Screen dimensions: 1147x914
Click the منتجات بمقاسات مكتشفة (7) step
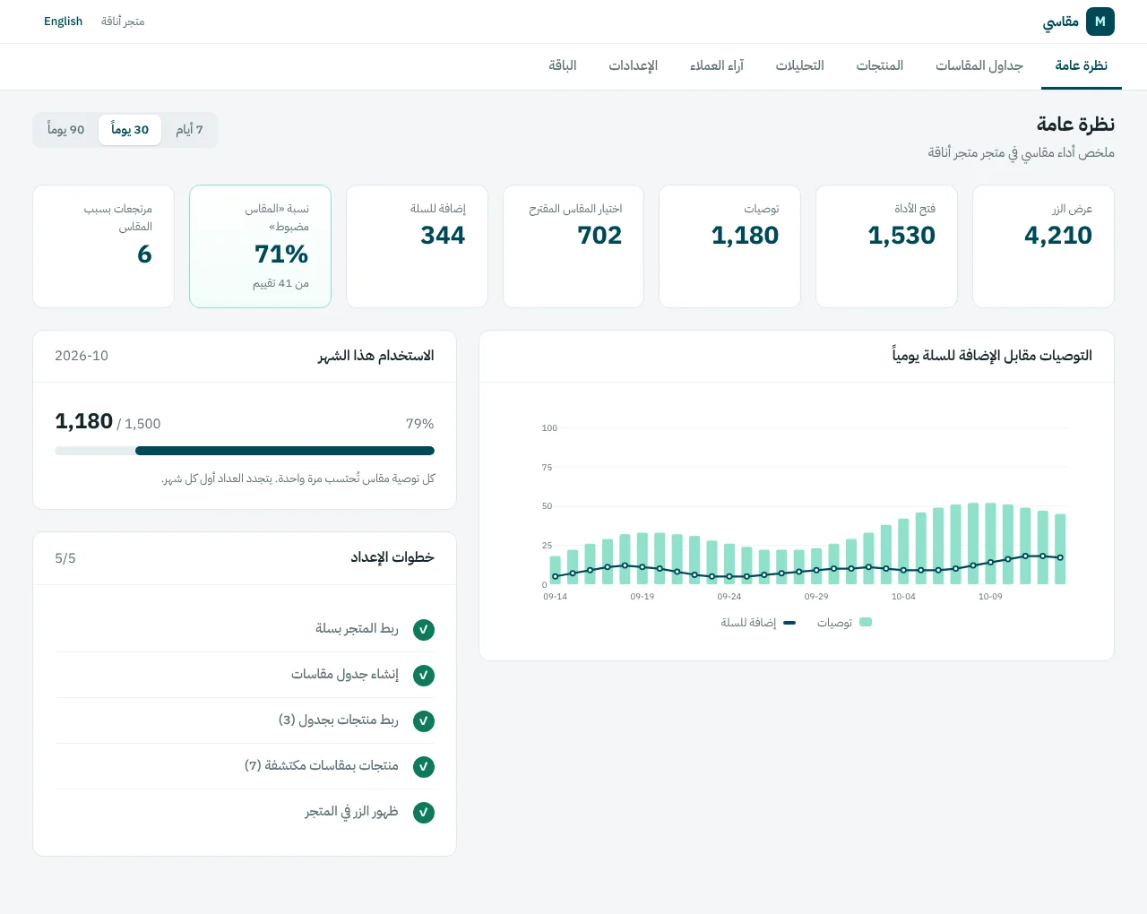245,767
